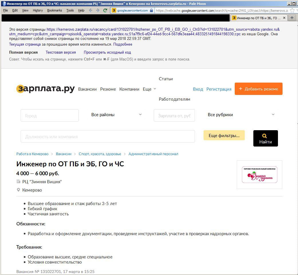
Task: Click the Кемерово city text
Action: (32, 190)
